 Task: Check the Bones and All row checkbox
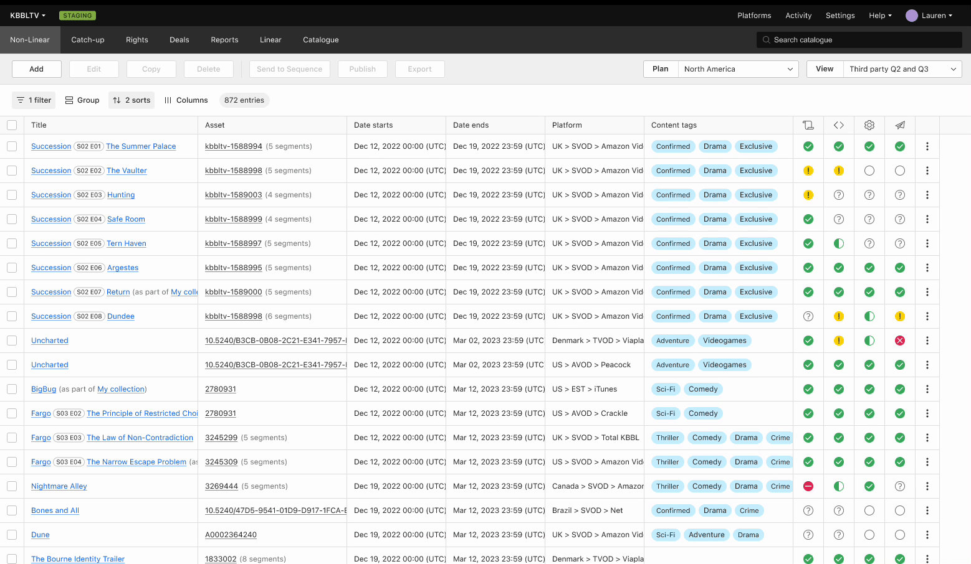click(x=12, y=510)
